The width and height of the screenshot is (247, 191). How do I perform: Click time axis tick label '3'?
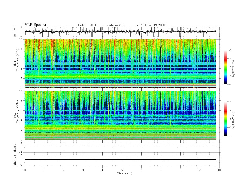coord(83,170)
